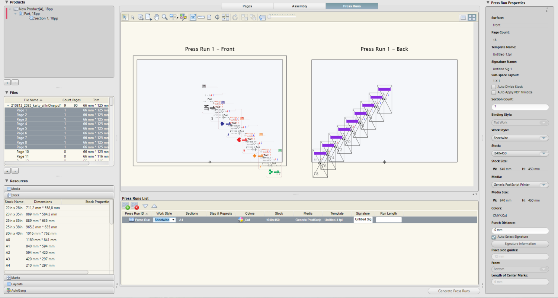Click the Section 1 document icon
The width and height of the screenshot is (558, 298).
(32, 18)
